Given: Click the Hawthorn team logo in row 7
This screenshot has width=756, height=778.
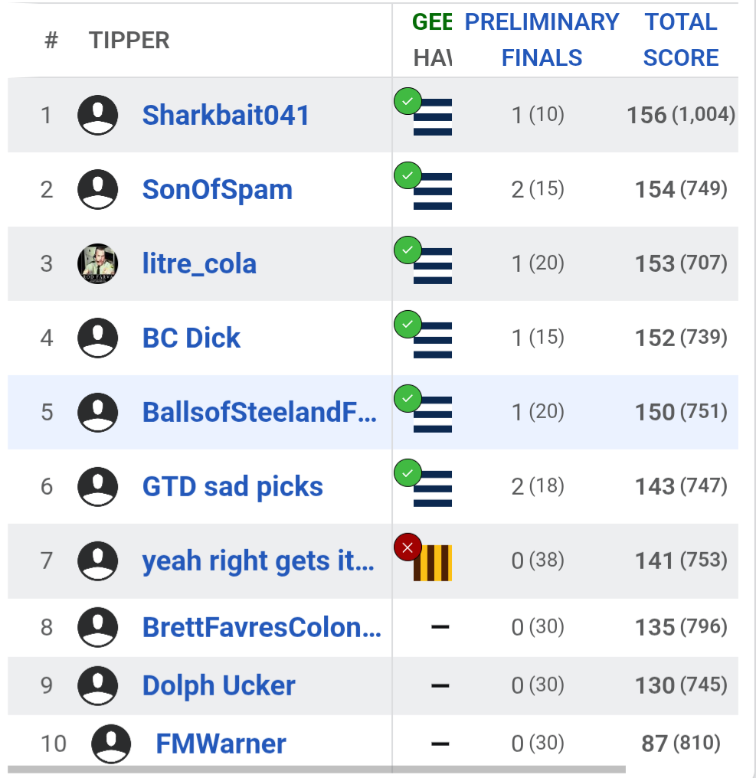Looking at the screenshot, I should click(433, 563).
